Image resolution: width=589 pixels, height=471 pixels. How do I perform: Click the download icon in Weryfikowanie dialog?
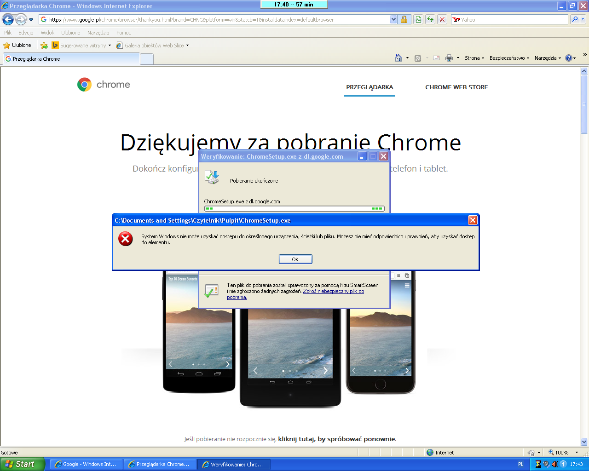coord(212,177)
